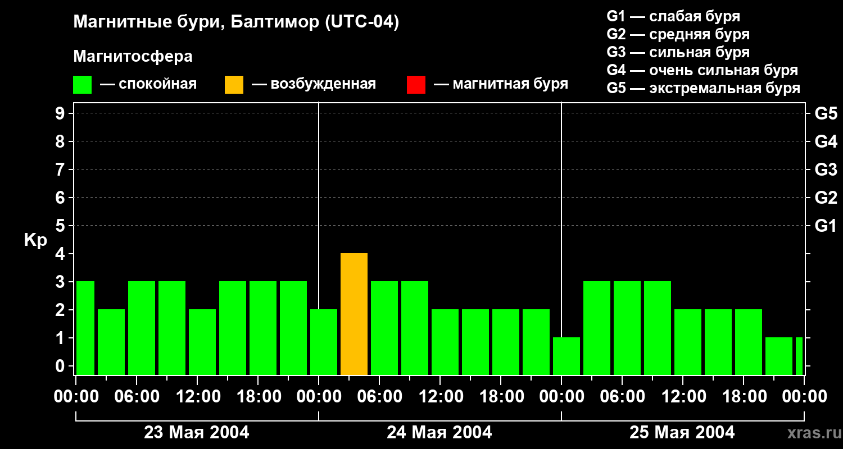843x449 pixels.
Task: Click the 'Kp' vertical axis label
Action: pos(35,240)
